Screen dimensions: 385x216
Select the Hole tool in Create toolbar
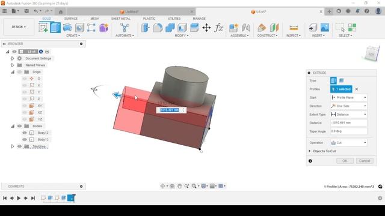(79, 28)
